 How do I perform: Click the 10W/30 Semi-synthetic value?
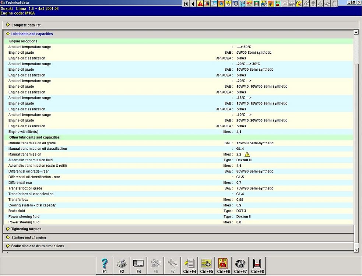click(255, 70)
